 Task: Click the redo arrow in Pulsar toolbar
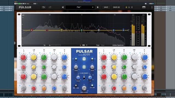tap(50, 7)
